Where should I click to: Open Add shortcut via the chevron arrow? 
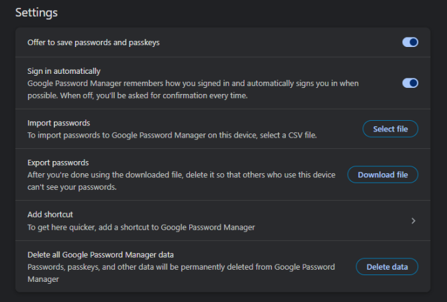[x=413, y=221]
